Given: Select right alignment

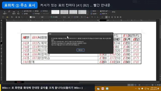Looking at the screenshot, I should [x=115, y=17].
